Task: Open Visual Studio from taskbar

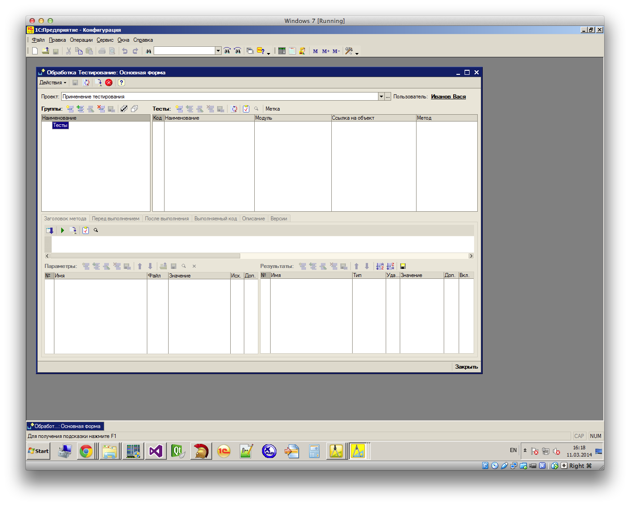Action: pyautogui.click(x=155, y=451)
